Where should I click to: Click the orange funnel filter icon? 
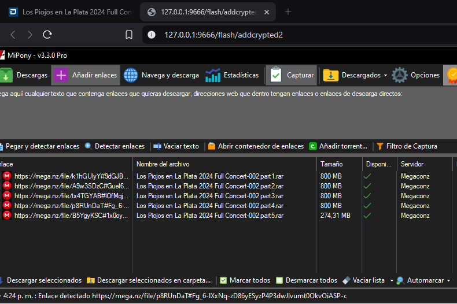(379, 146)
